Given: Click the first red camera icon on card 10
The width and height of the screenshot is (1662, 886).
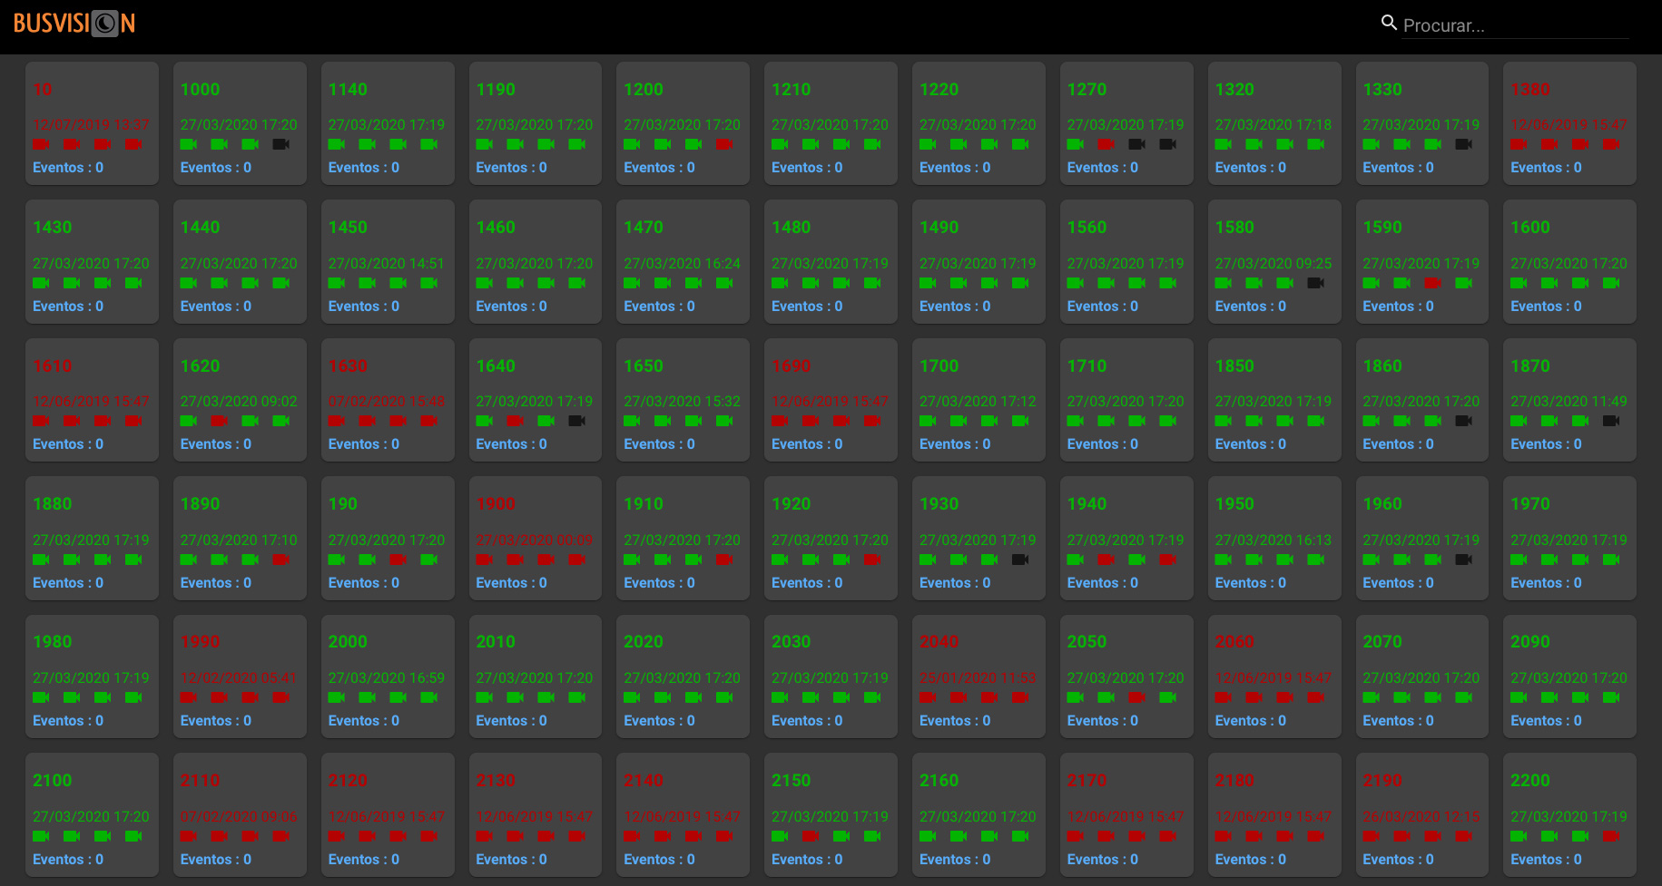Looking at the screenshot, I should [x=42, y=144].
